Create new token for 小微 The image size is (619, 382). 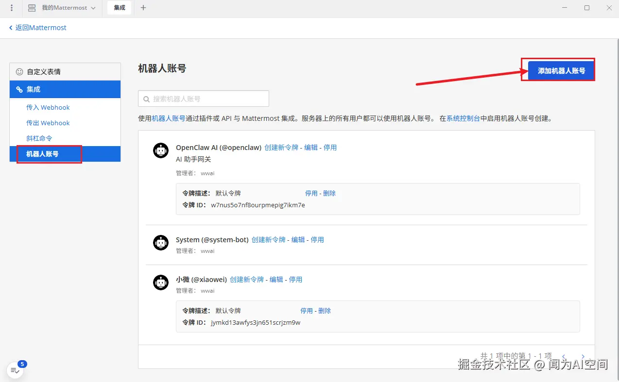(x=247, y=280)
